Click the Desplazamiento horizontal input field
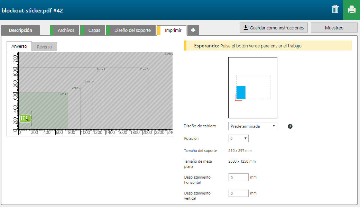This screenshot has width=360, height=208. (238, 177)
